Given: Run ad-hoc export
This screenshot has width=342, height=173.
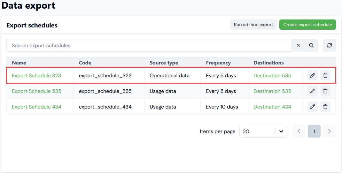Looking at the screenshot, I should [x=253, y=25].
